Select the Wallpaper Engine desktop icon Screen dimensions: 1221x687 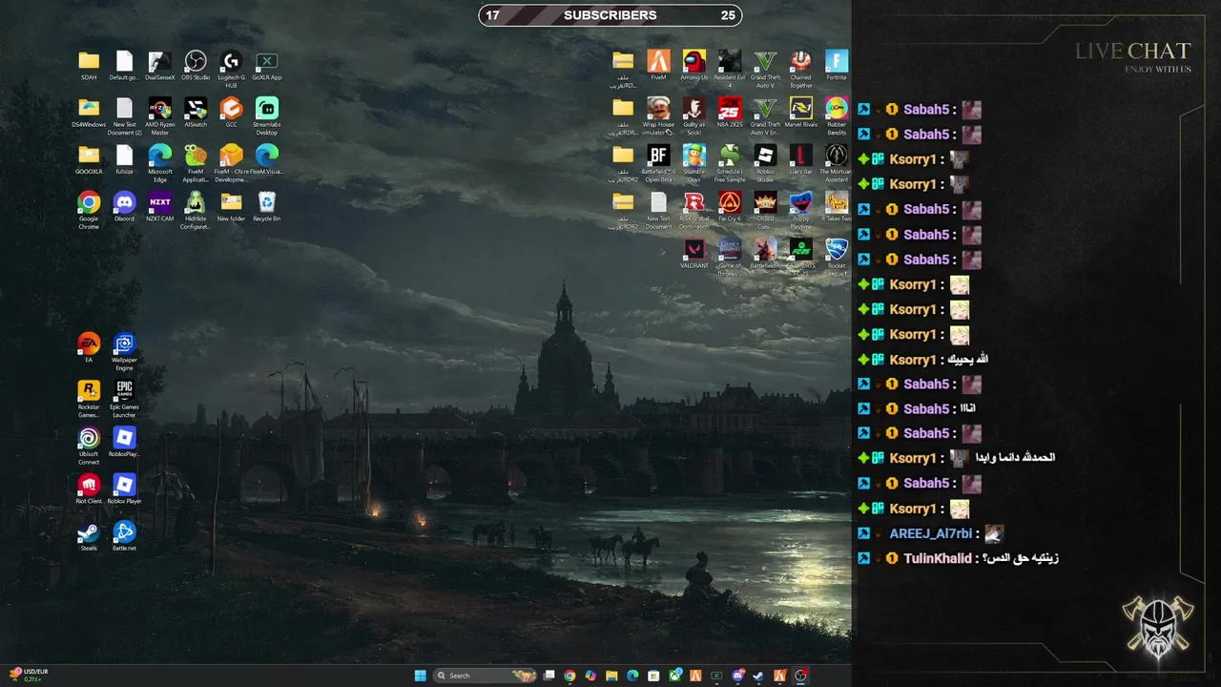[x=124, y=352]
